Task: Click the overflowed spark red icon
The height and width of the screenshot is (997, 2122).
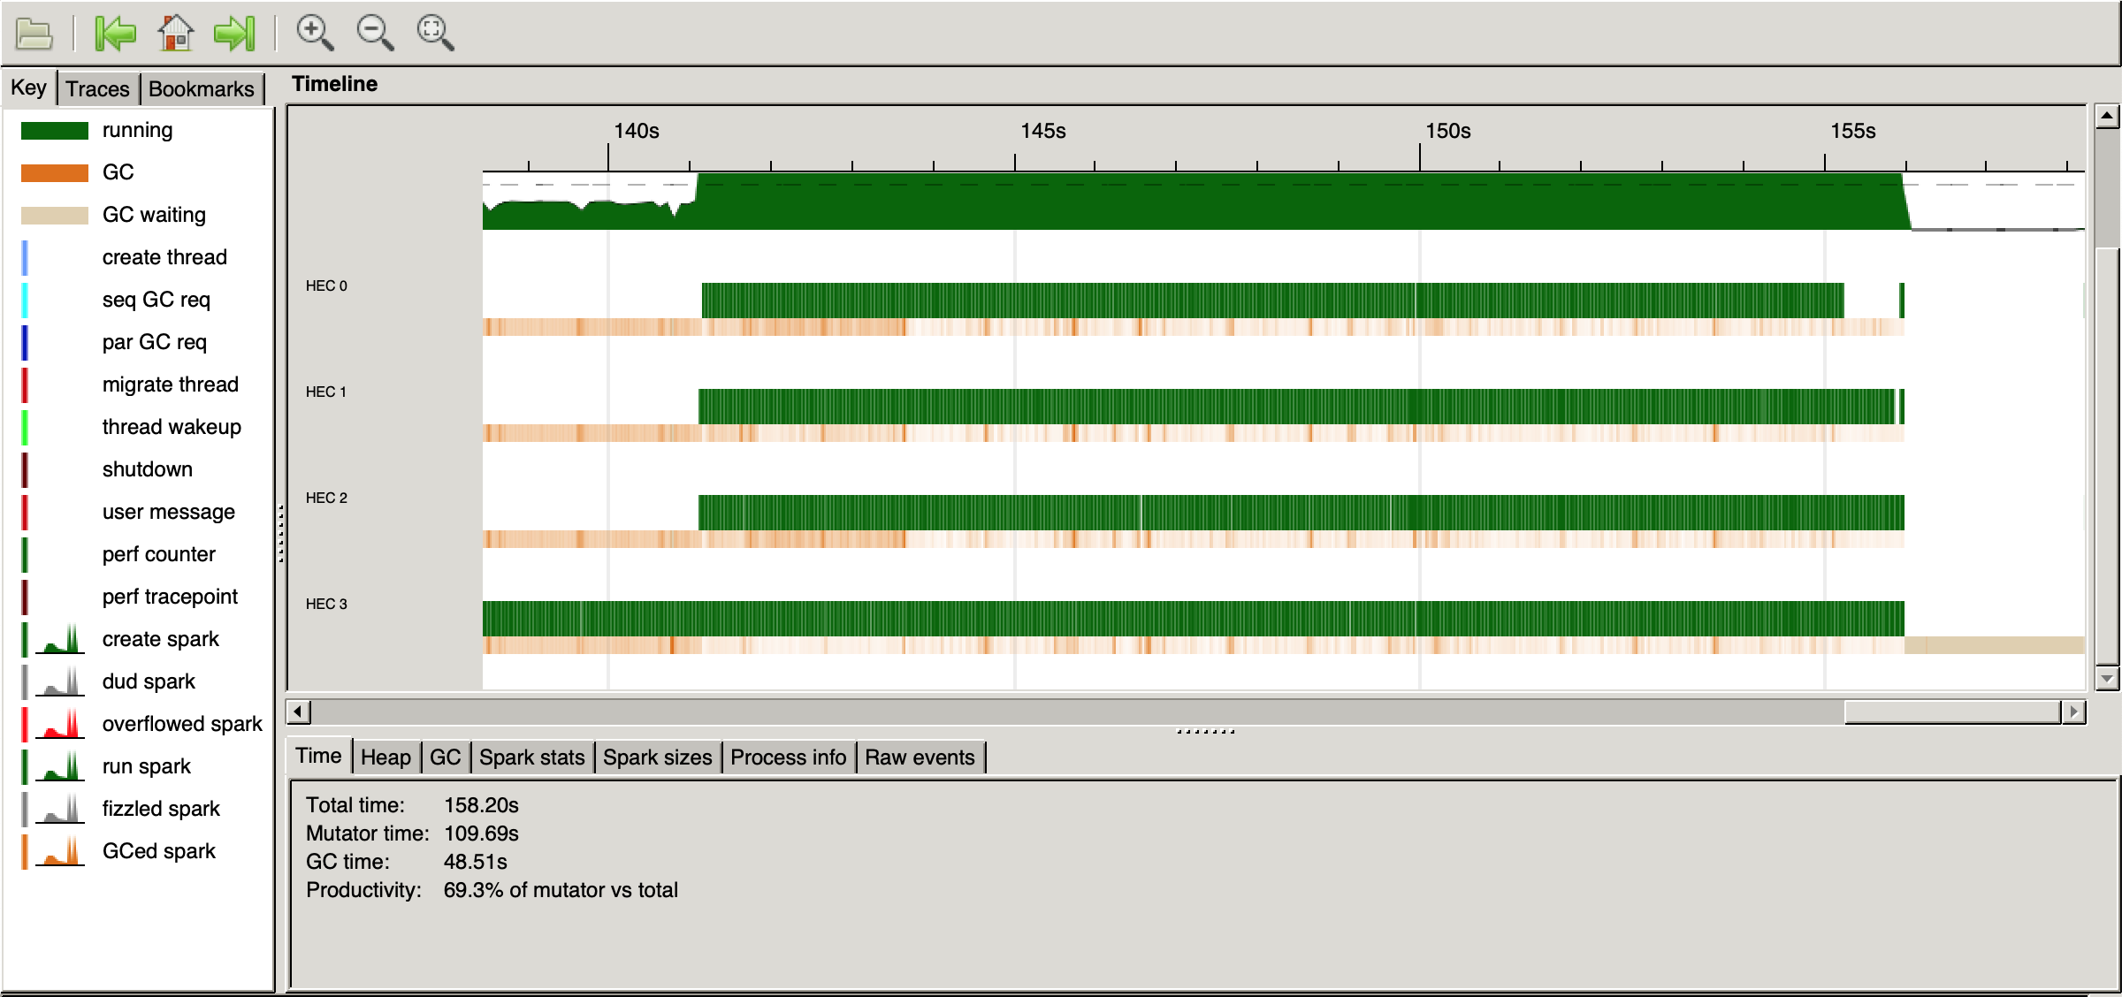Action: coord(59,724)
